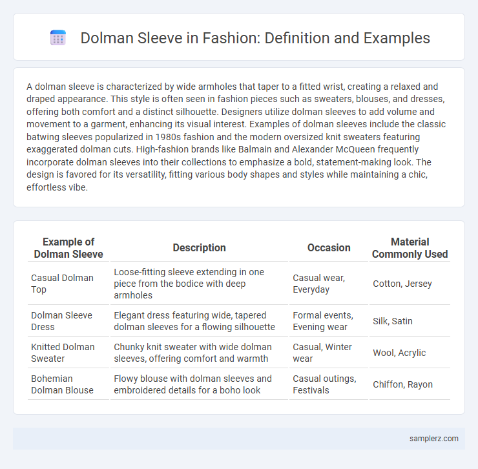The height and width of the screenshot is (469, 478).
Task: Click the Knitted Dolman Sweater cell
Action: tap(68, 353)
